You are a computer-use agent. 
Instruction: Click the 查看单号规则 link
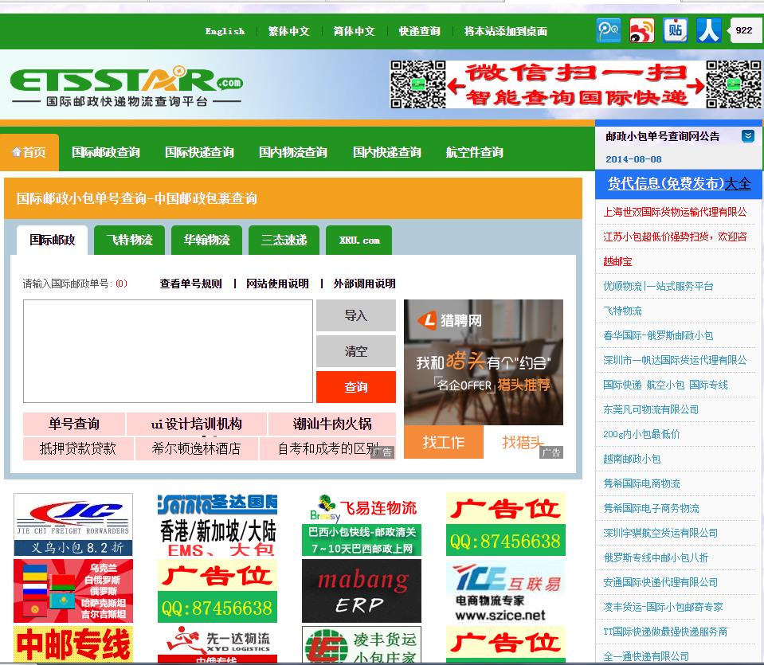coord(191,284)
